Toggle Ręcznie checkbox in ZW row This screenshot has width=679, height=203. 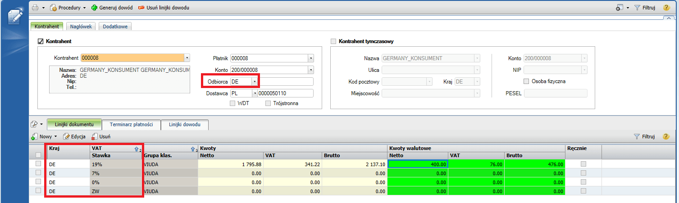click(583, 191)
